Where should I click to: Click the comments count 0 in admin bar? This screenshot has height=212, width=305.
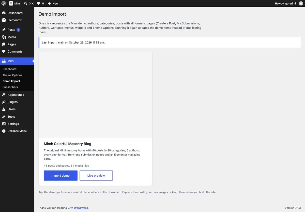point(43,4)
